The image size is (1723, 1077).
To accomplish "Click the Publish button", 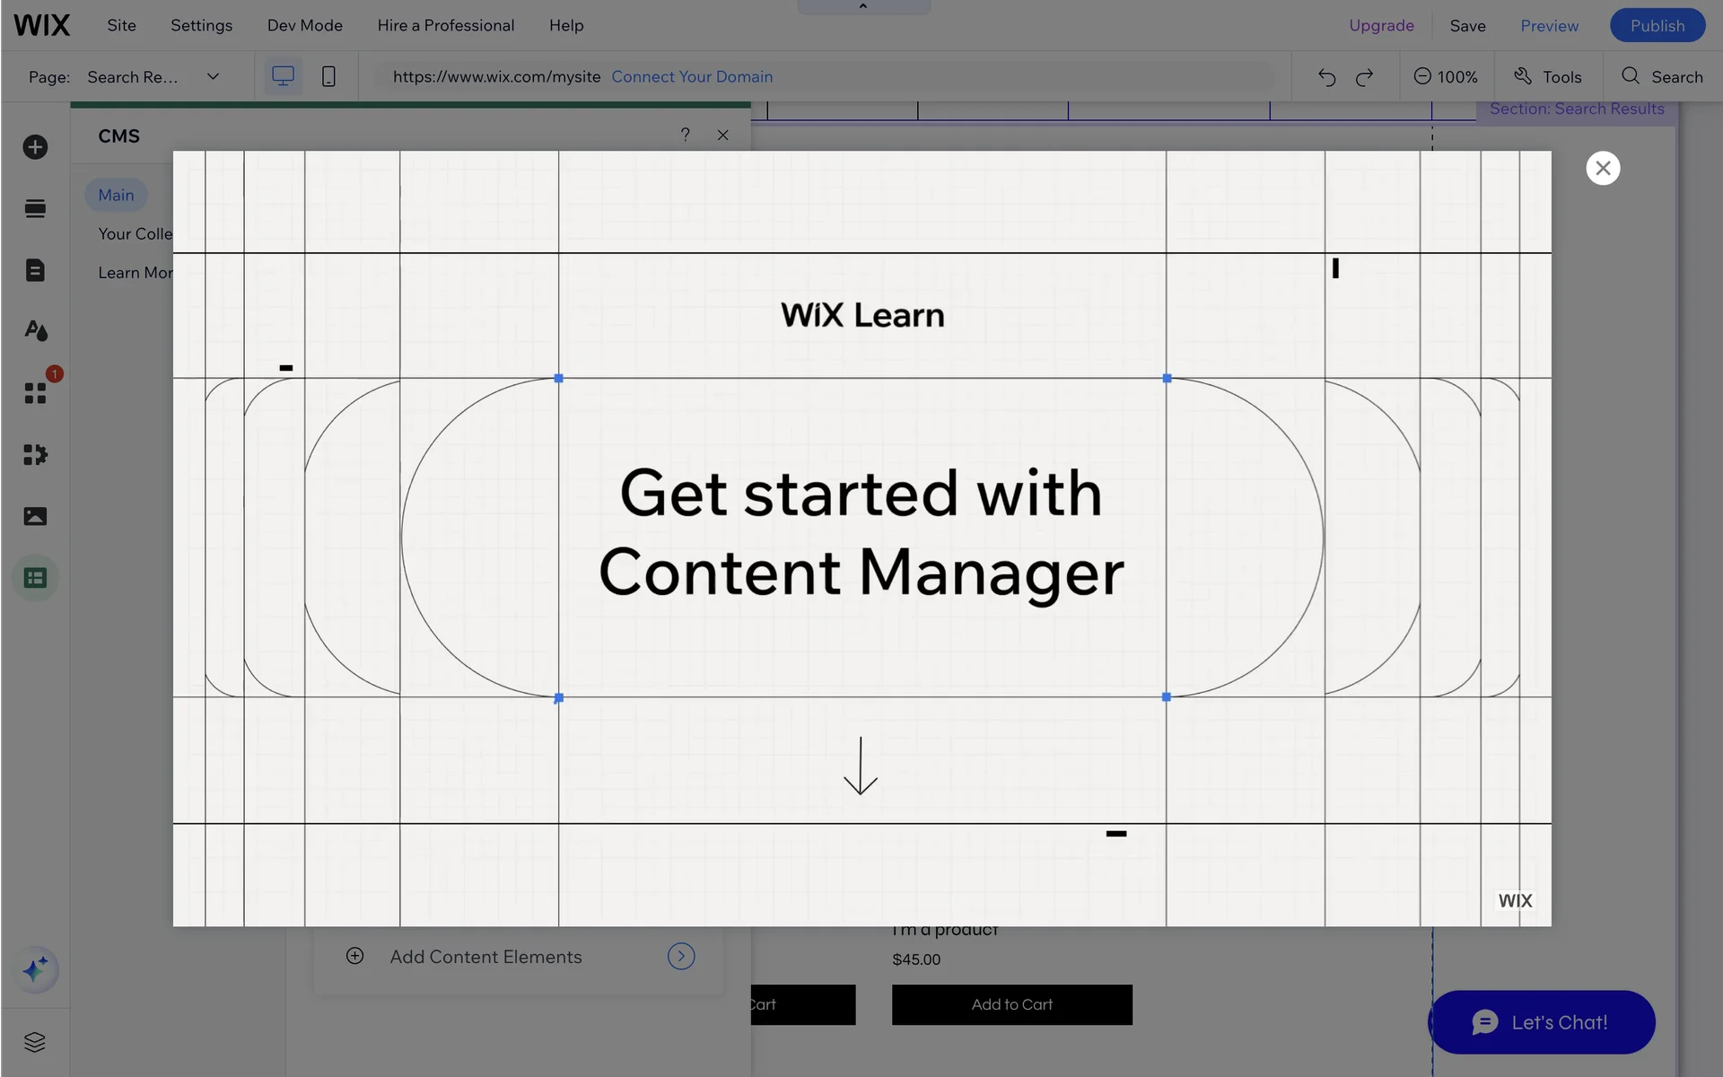I will (1657, 25).
